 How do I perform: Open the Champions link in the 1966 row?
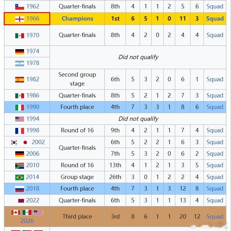coord(77,19)
